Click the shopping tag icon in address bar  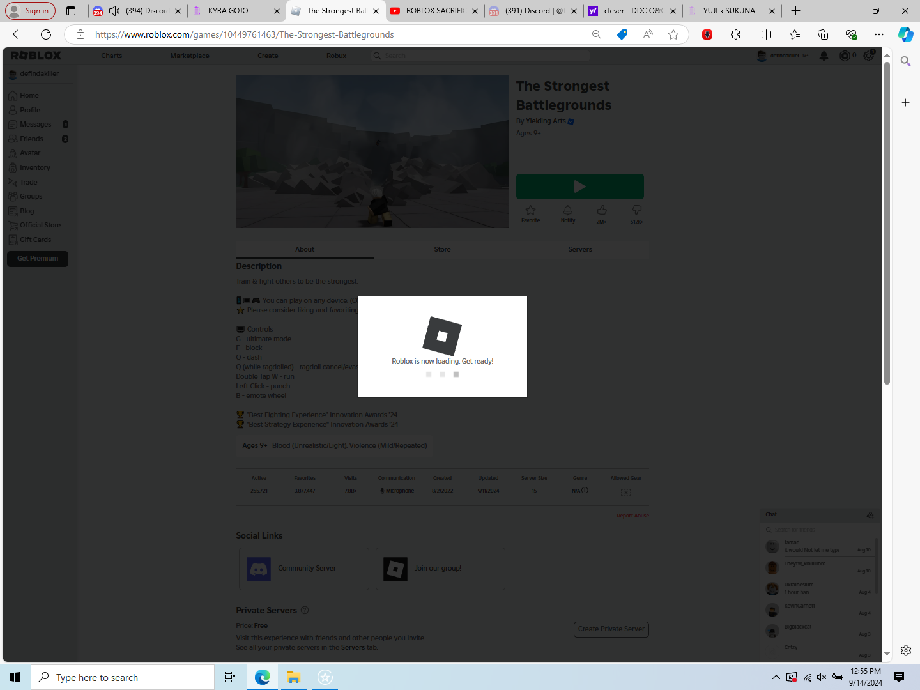(622, 34)
